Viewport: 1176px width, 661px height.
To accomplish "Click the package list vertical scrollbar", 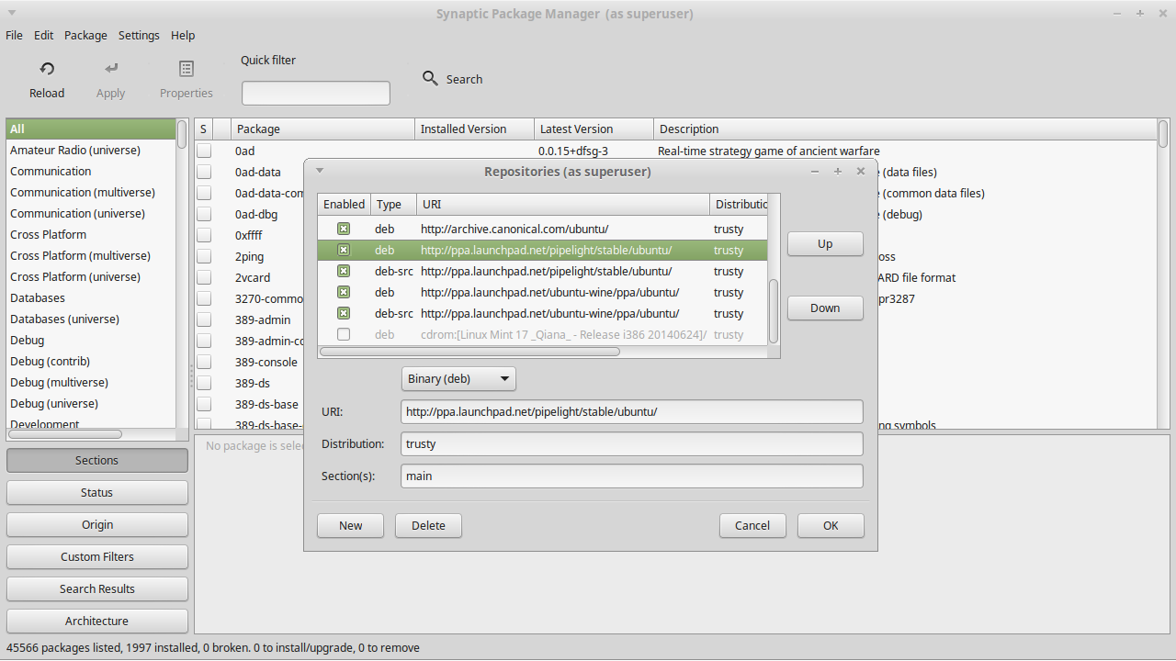I will point(1163,134).
